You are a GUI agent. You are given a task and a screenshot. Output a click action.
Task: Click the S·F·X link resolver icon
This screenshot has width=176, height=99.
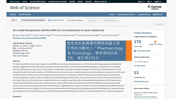14,20
